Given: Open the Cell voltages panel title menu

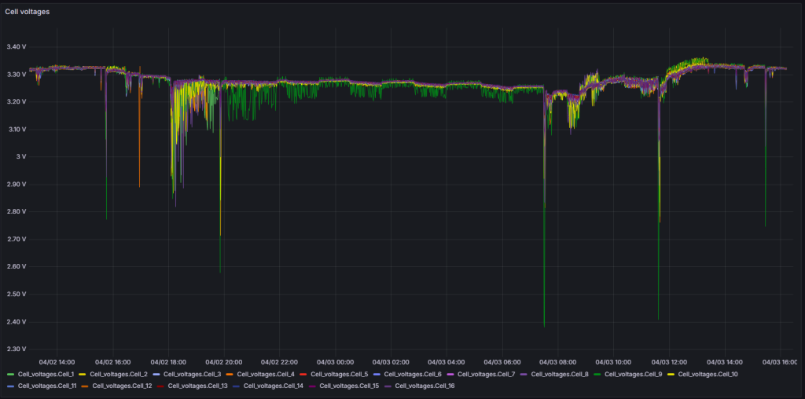Looking at the screenshot, I should (x=28, y=11).
